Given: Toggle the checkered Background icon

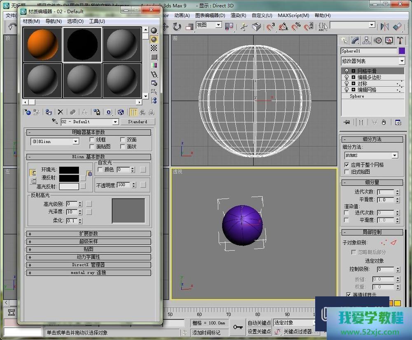Looking at the screenshot, I should (154, 48).
